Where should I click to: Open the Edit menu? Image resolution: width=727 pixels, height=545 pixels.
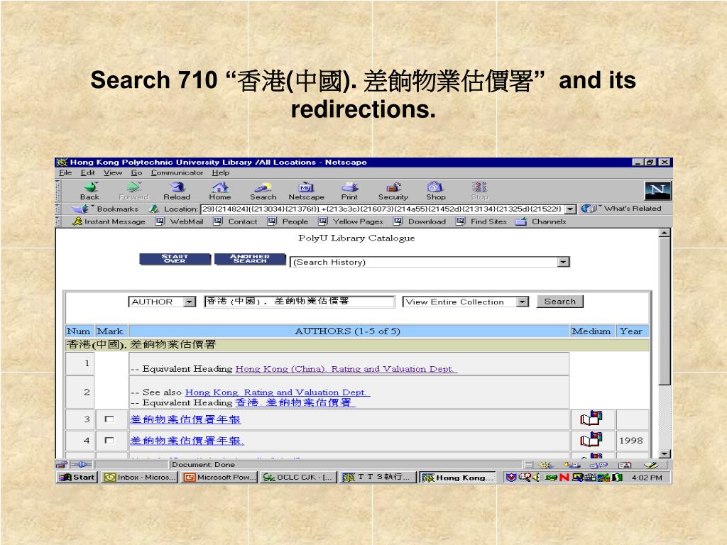[x=87, y=173]
